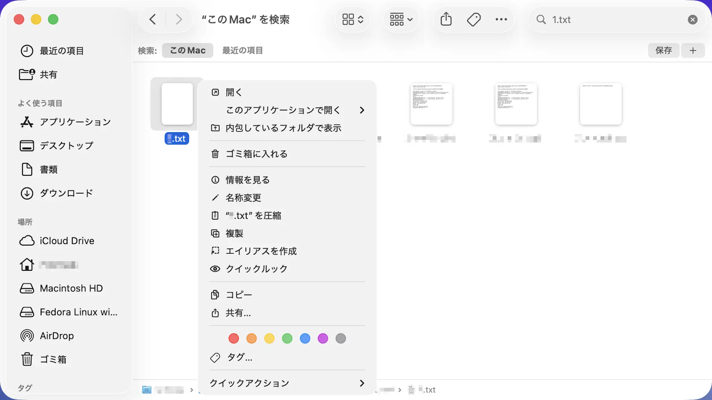Go back with the left arrow

point(152,19)
